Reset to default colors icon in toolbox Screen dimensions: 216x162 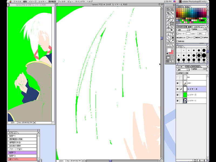click(x=168, y=53)
